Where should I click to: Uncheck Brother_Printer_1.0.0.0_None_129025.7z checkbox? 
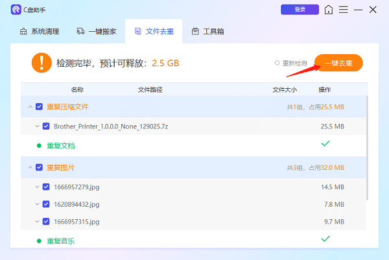pyautogui.click(x=46, y=126)
